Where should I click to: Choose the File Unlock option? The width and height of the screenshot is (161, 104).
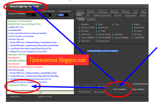click(84, 41)
